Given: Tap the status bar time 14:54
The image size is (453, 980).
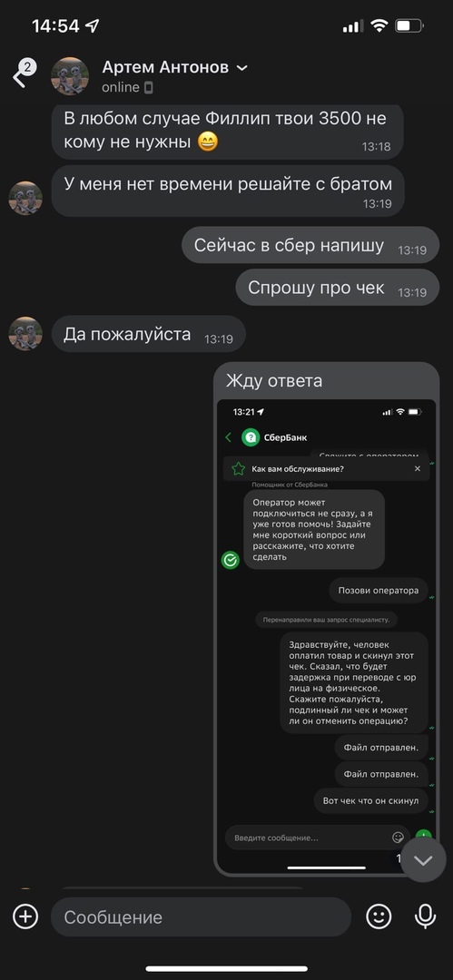Looking at the screenshot, I should [x=55, y=25].
